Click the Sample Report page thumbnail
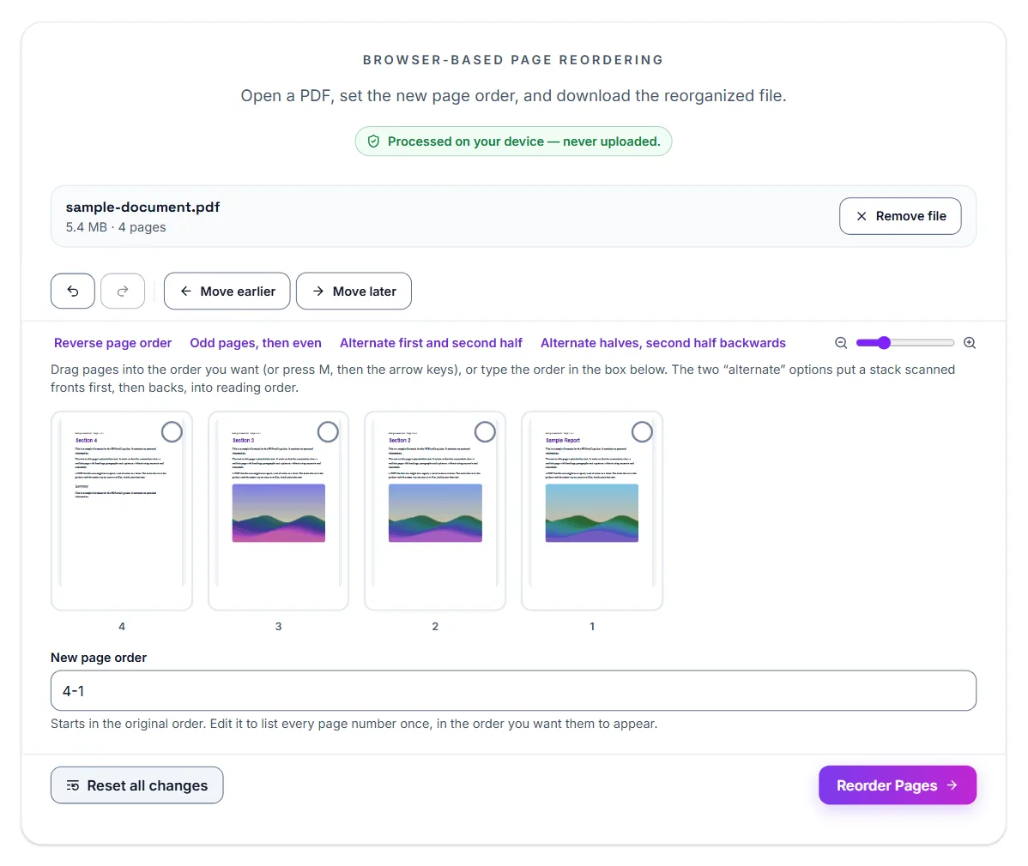Image resolution: width=1028 pixels, height=866 pixels. [x=592, y=511]
